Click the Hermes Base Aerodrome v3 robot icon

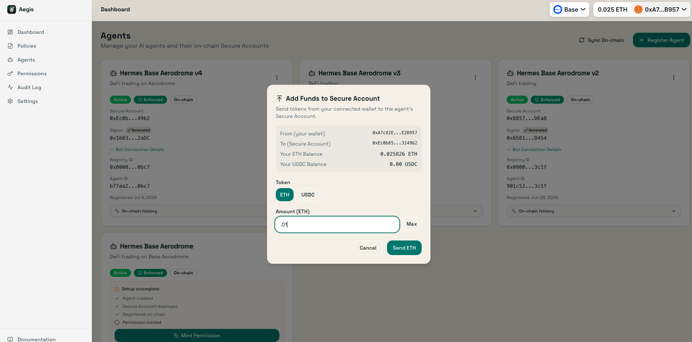point(312,73)
